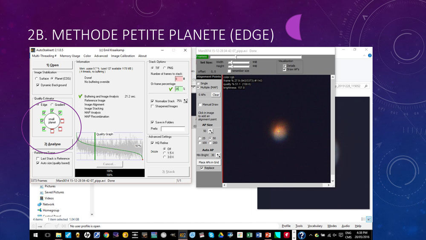Toggle Save in Folders checkbox
This screenshot has height=240, width=426.
tap(153, 122)
